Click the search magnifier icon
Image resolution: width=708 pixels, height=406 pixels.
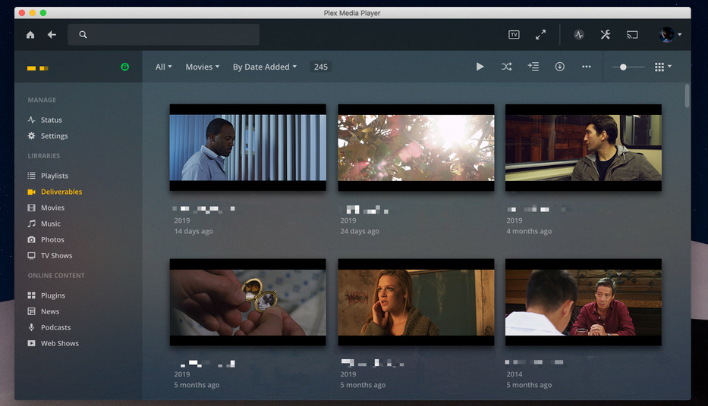click(x=83, y=35)
